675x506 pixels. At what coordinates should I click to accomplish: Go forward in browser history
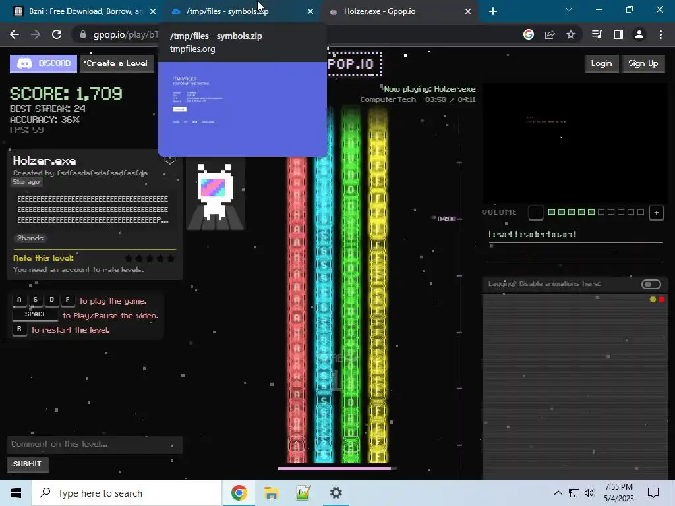coord(36,34)
